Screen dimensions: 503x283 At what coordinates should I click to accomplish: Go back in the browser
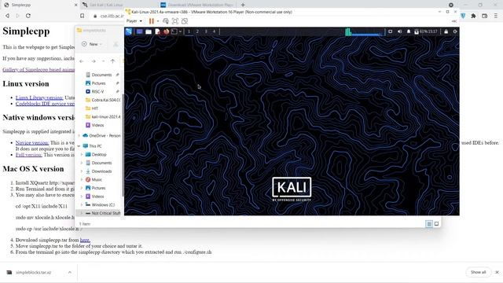(7, 16)
